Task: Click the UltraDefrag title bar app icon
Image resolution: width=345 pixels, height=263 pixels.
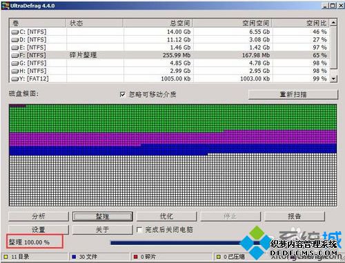Action: (x=6, y=6)
